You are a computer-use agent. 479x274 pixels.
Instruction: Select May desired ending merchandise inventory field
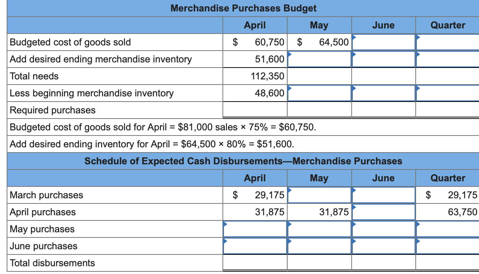click(319, 59)
